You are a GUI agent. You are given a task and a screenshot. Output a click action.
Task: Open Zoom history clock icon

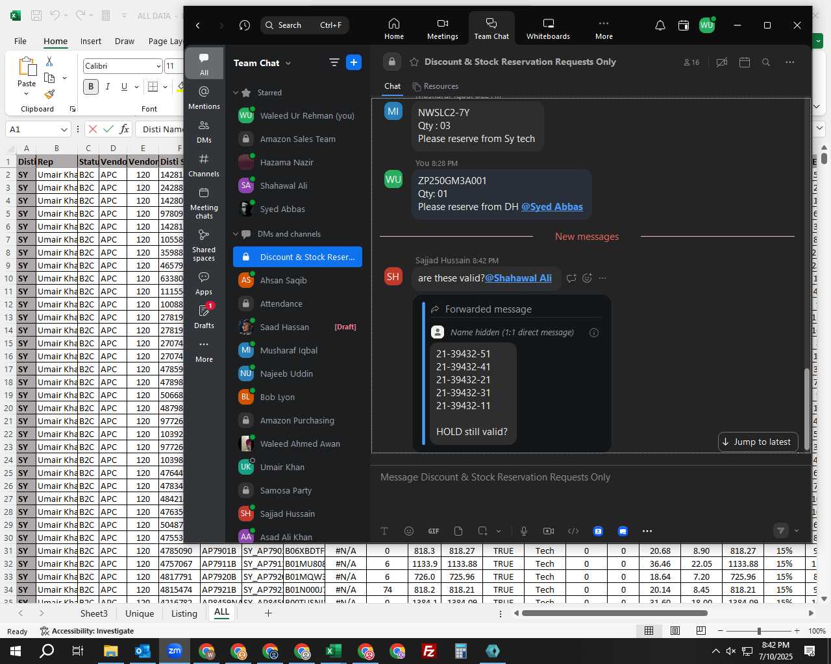[244, 25]
